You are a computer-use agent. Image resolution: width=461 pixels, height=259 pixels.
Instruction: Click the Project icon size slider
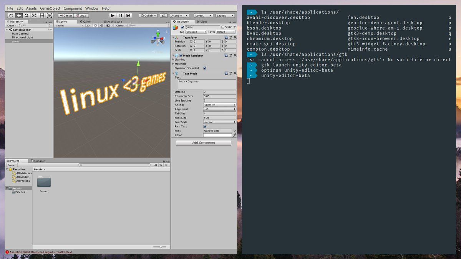click(x=160, y=247)
